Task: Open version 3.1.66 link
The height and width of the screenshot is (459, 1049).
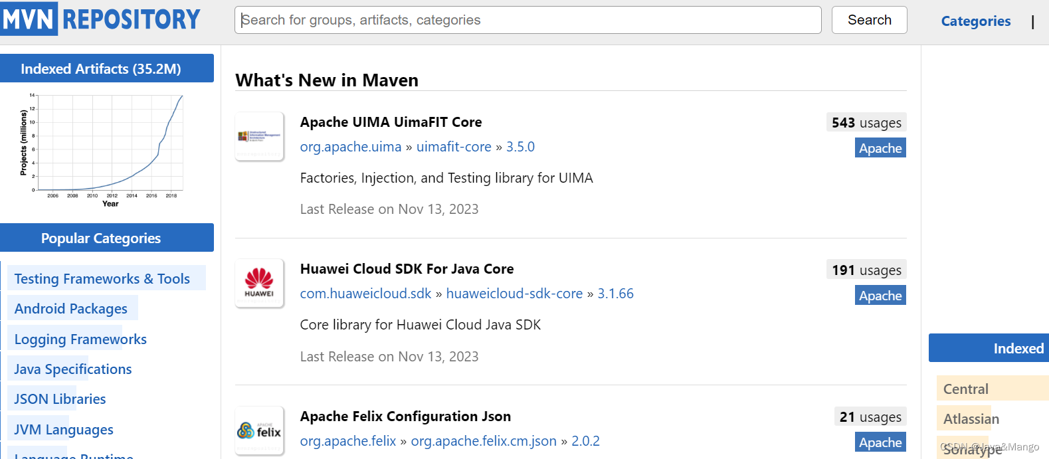Action: point(615,294)
